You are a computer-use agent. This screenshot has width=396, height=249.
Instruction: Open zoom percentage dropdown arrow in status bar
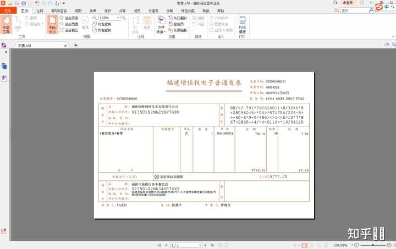(352, 245)
